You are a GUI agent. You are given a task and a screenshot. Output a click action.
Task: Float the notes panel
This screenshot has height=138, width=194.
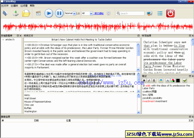[x=190, y=76]
